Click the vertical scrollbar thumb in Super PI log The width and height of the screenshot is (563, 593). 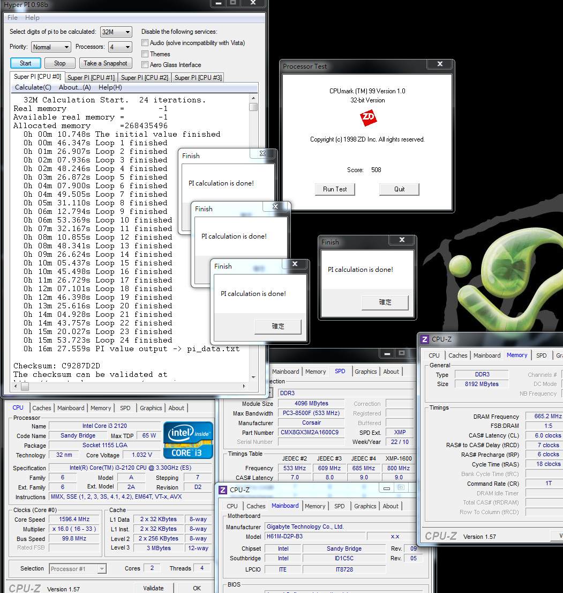(x=253, y=107)
